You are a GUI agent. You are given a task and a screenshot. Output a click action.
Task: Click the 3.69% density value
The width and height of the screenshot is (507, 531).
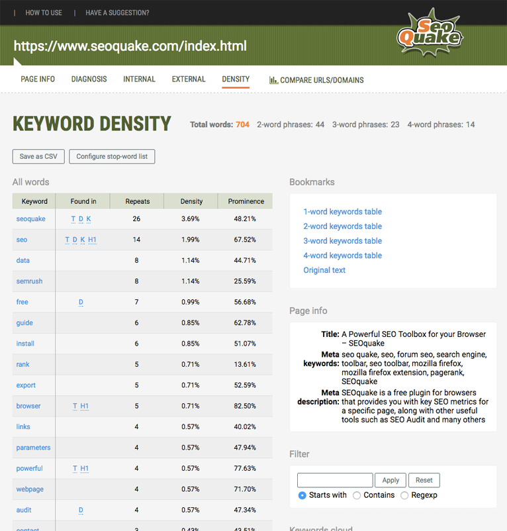pos(191,218)
